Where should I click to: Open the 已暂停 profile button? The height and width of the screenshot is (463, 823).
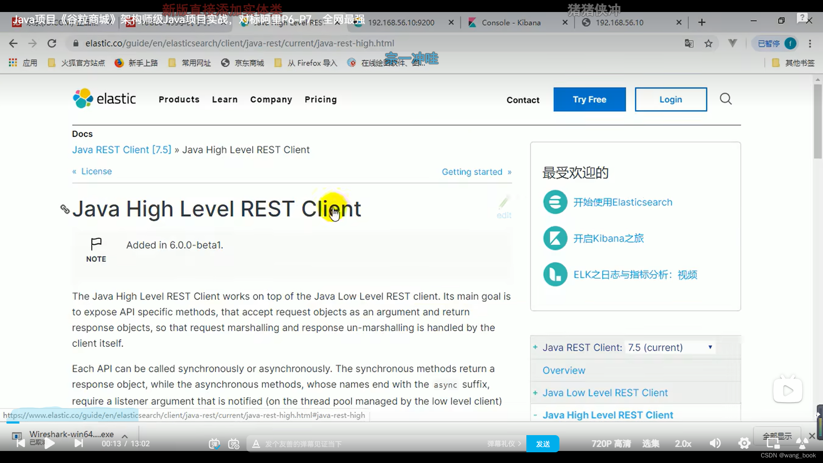click(x=776, y=43)
